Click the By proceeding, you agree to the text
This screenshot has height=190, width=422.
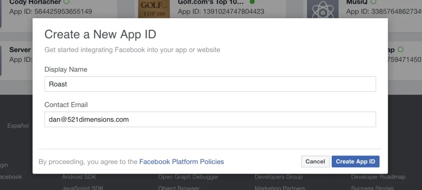coord(88,162)
